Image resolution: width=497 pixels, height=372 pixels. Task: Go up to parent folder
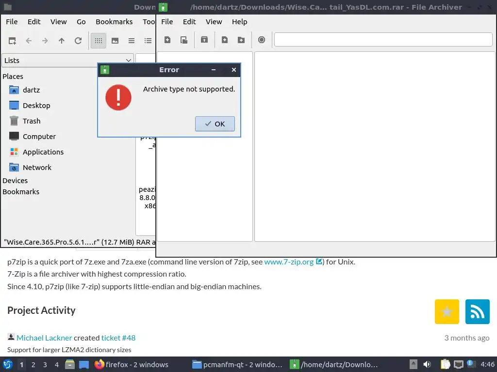tap(62, 41)
